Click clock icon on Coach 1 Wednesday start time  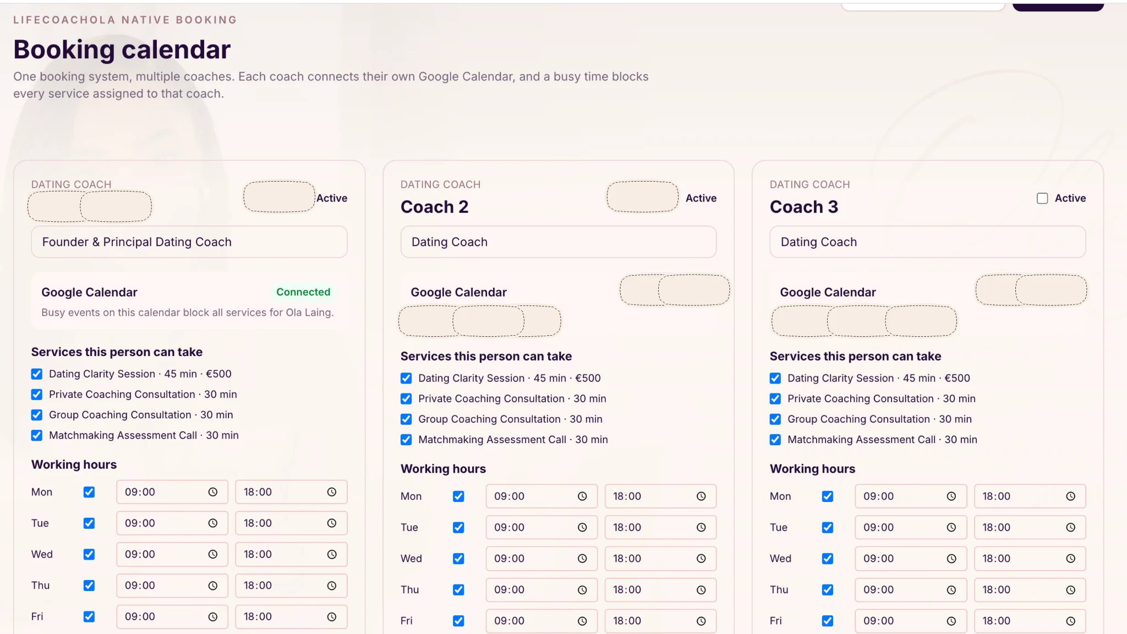[x=213, y=554]
